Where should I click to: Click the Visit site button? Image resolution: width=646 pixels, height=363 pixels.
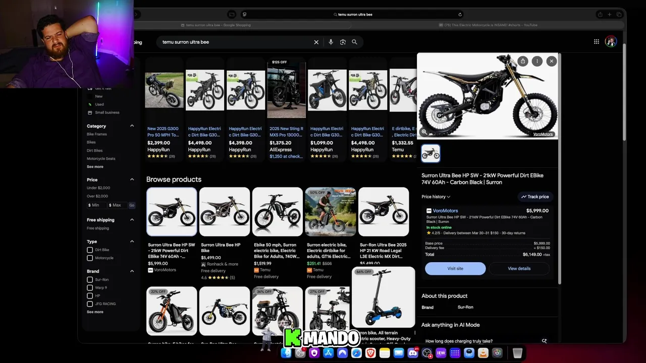tap(455, 269)
